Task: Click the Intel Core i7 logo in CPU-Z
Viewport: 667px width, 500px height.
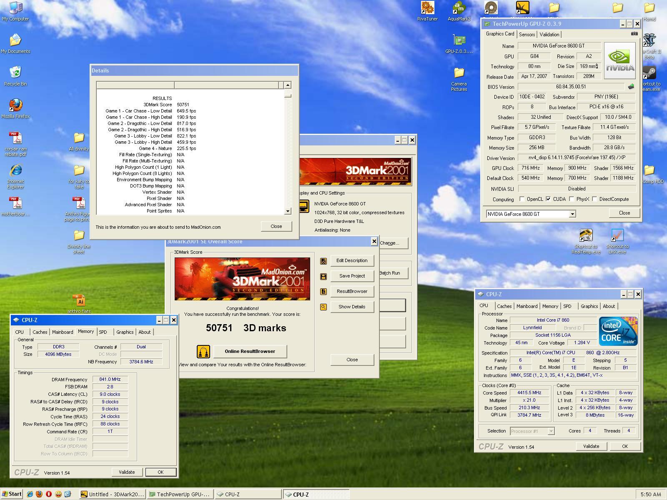Action: pyautogui.click(x=618, y=331)
